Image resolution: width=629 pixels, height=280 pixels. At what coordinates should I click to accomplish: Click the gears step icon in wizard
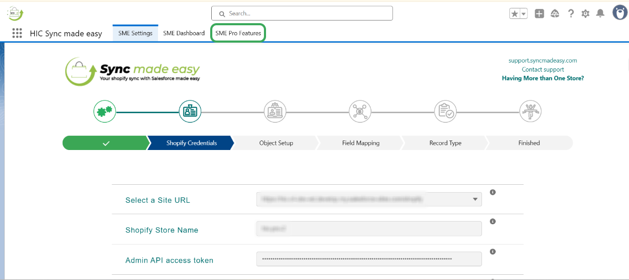[x=105, y=111]
